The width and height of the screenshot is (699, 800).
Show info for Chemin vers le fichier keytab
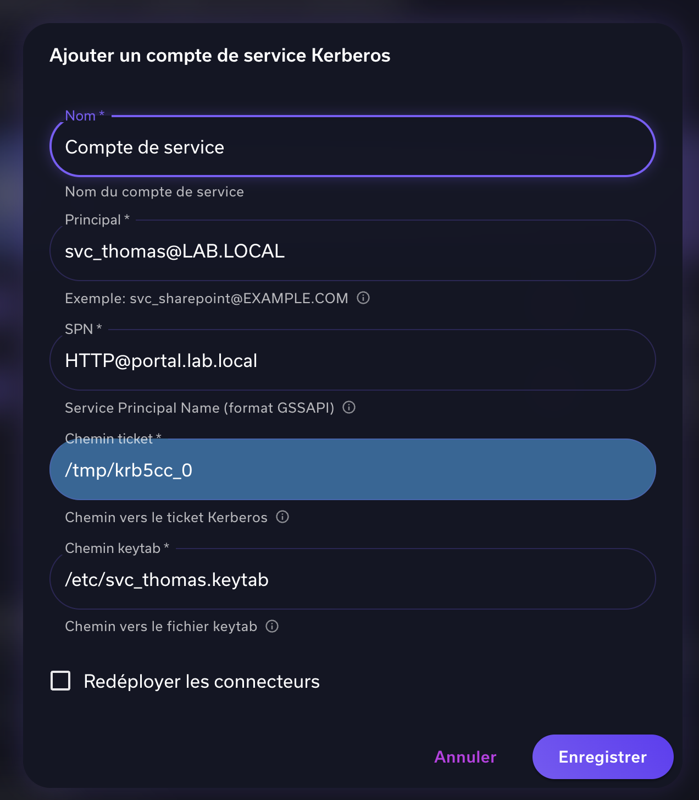(x=272, y=626)
